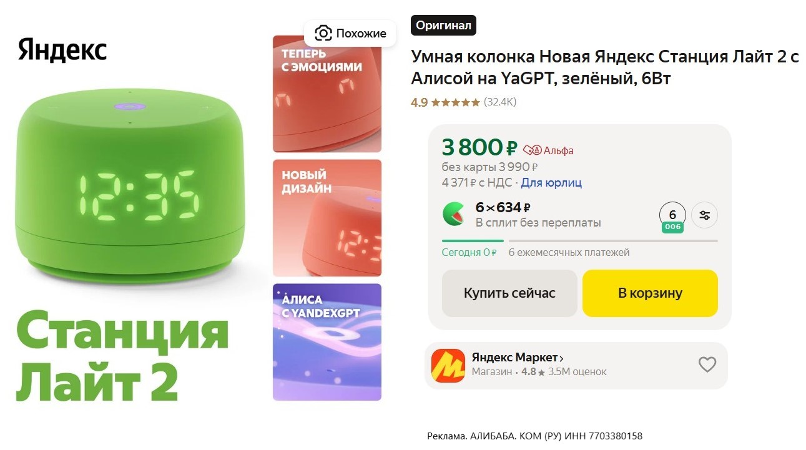
Task: Click the Купить сейчас button
Action: (509, 293)
